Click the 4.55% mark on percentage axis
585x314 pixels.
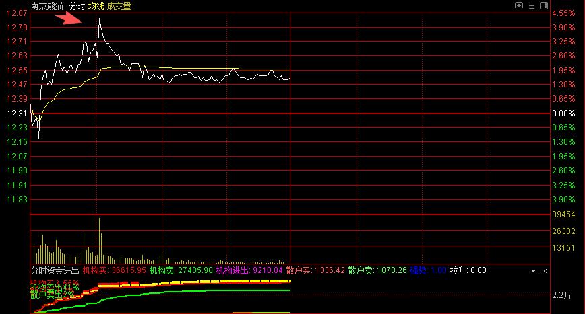coord(565,13)
